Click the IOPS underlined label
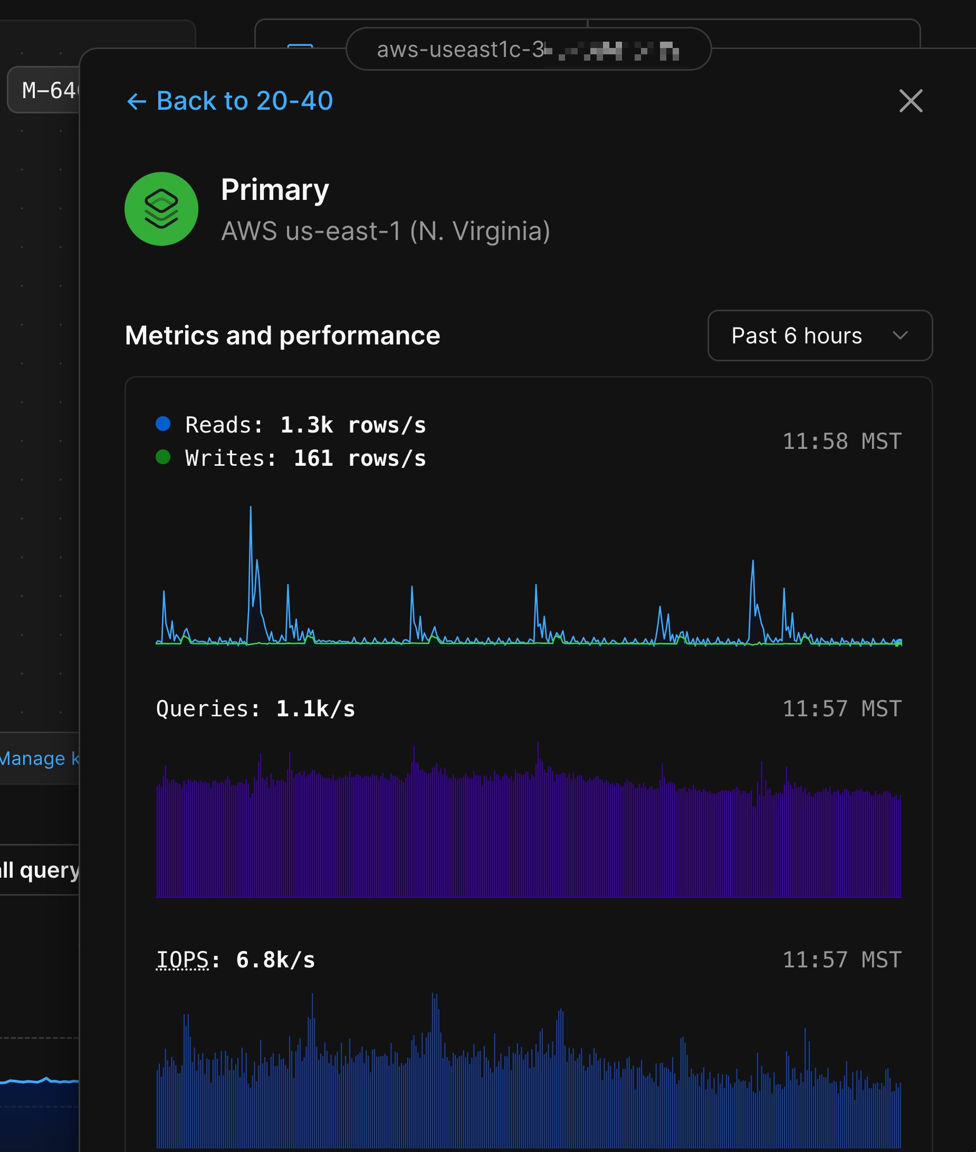 coord(183,961)
